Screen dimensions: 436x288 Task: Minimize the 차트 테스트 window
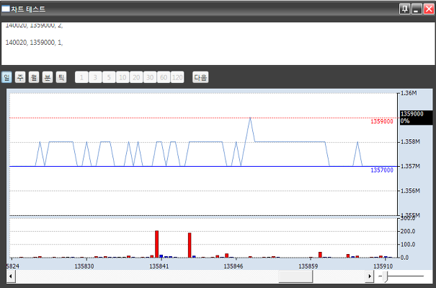417,9
